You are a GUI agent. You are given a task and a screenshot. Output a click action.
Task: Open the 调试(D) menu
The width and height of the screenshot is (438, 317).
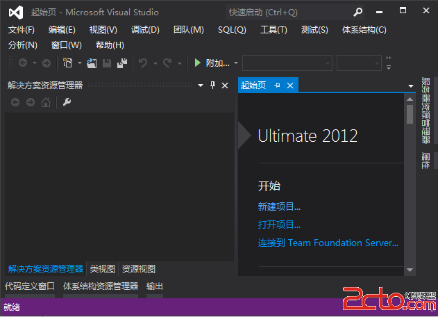(x=145, y=30)
